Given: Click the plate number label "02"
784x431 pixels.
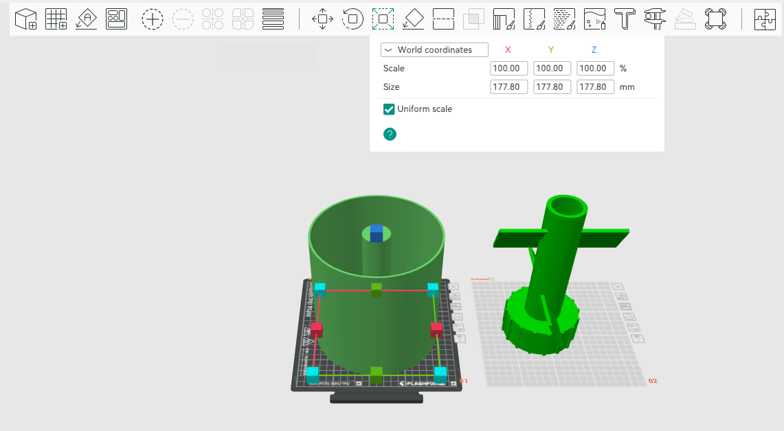Looking at the screenshot, I should (653, 381).
